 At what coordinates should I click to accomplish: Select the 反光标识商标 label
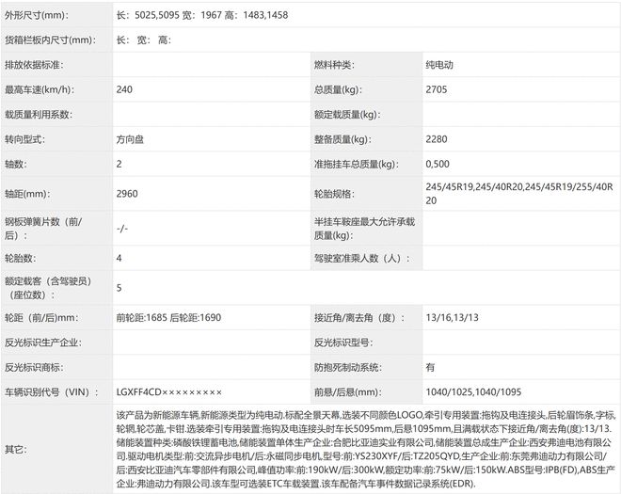[34, 367]
